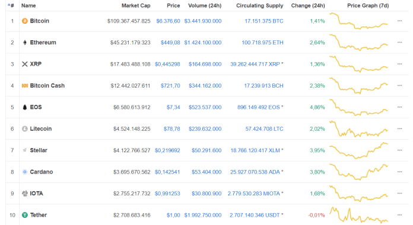Open the Bitcoin coin page link
Viewport: 413px width, 225px height.
pyautogui.click(x=40, y=21)
